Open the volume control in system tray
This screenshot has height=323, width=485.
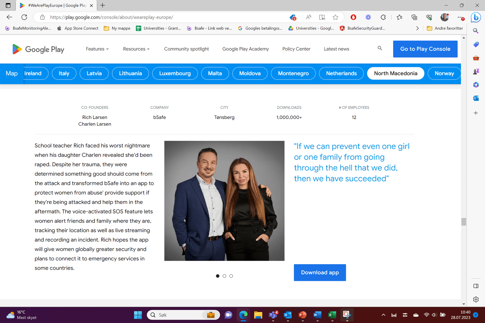point(435,315)
